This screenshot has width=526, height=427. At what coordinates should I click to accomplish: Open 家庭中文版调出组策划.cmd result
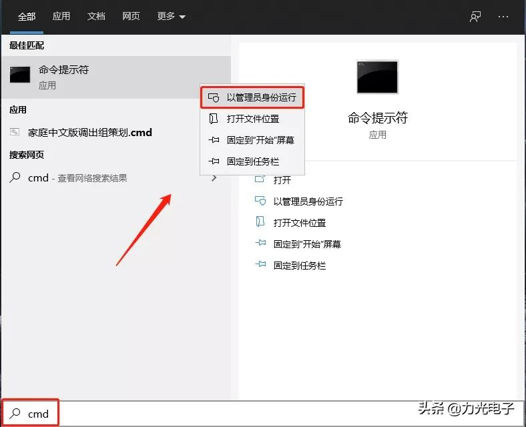[115, 132]
